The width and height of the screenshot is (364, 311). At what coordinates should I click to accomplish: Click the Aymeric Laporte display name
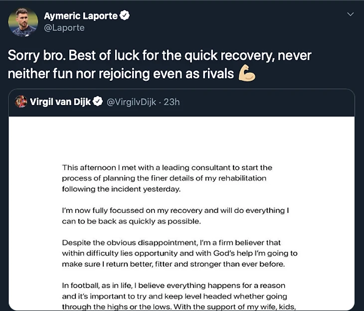(x=81, y=16)
